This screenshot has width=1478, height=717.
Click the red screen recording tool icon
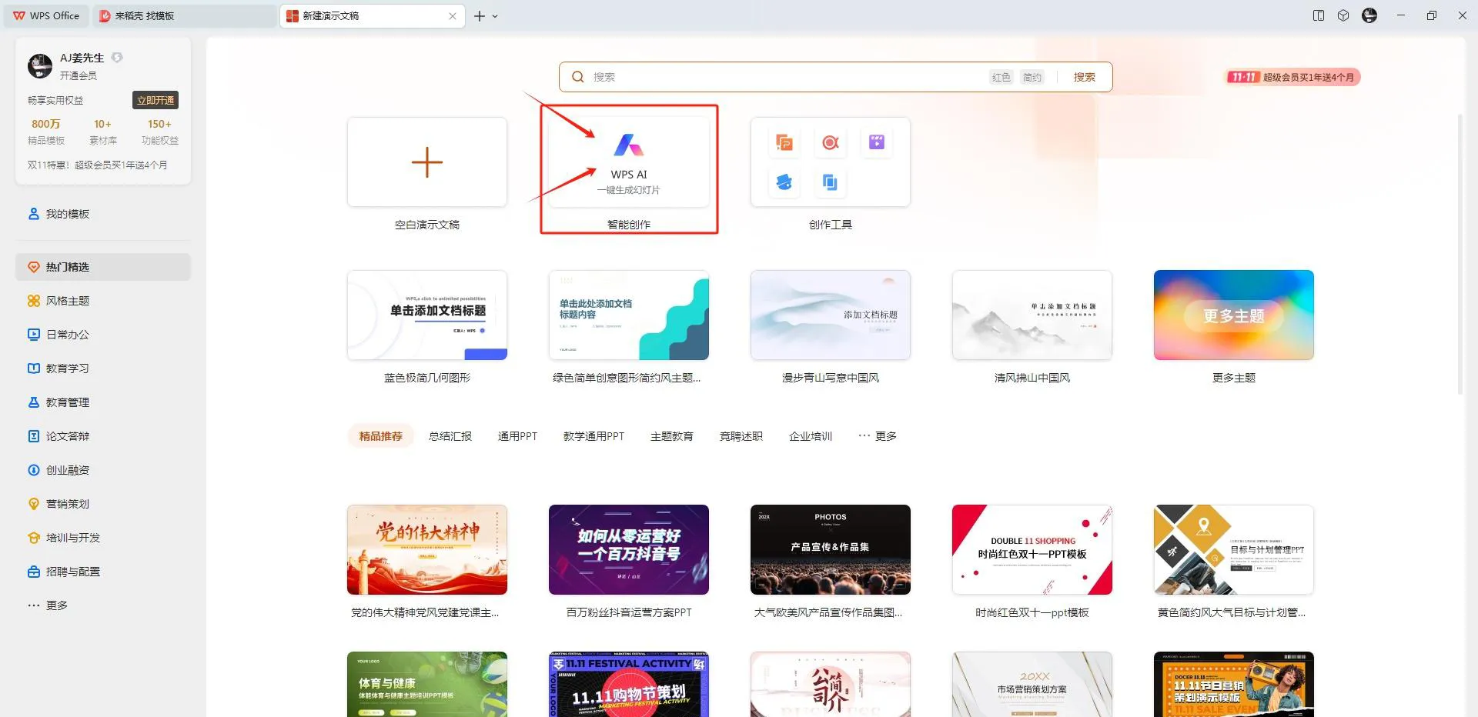830,142
